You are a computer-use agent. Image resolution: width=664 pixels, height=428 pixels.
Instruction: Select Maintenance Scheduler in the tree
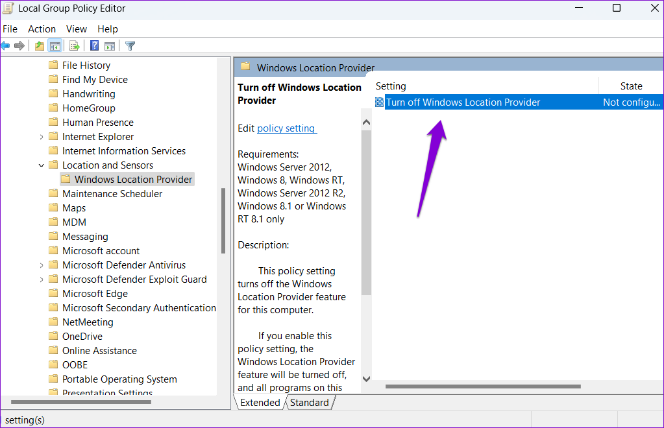point(112,194)
